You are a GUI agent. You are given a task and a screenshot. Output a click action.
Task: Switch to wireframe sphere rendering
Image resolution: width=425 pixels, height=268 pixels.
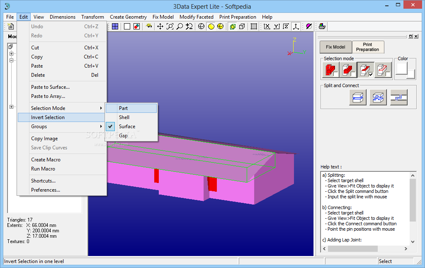tap(201, 26)
